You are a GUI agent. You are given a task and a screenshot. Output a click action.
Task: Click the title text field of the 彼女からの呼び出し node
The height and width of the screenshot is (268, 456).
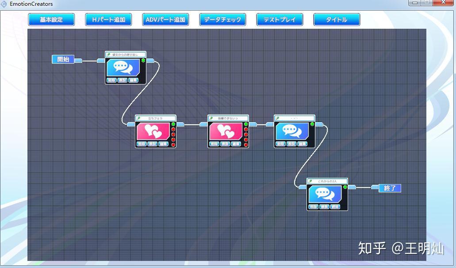point(127,54)
